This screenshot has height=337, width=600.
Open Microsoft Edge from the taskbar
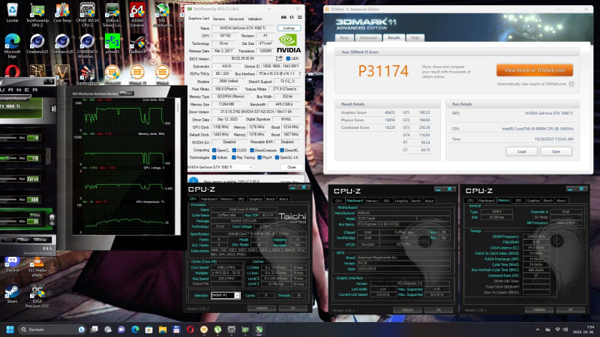point(135,330)
